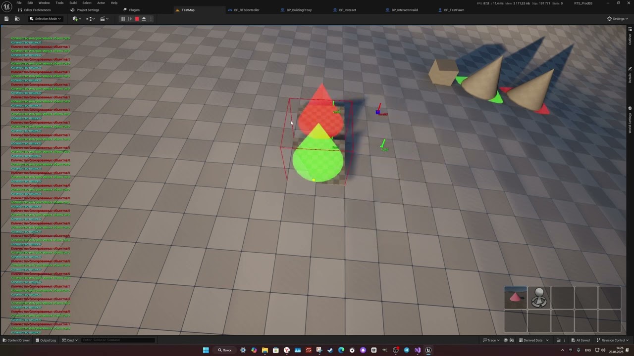Open the play options three-dot menu
Screen dimensions: 634x356
tap(151, 19)
